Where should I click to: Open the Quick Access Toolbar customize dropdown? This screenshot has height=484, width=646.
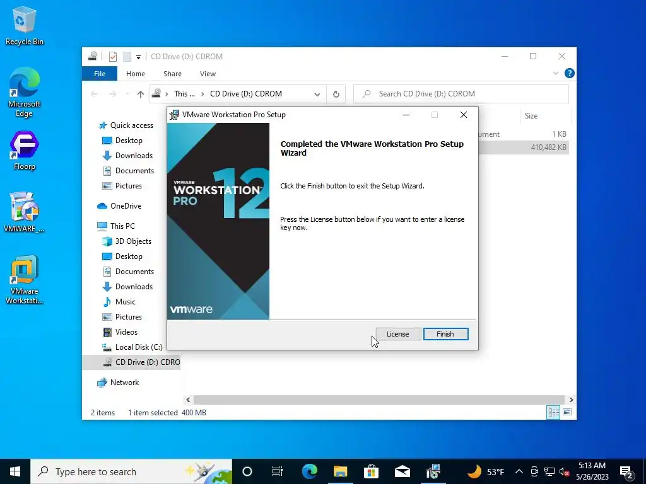click(138, 57)
